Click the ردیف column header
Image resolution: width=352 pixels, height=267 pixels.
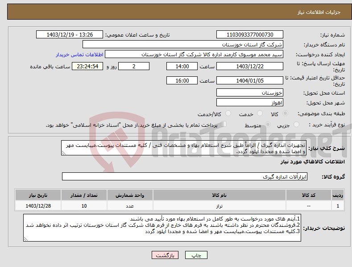click(338, 195)
